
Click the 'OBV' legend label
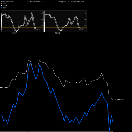4,8
